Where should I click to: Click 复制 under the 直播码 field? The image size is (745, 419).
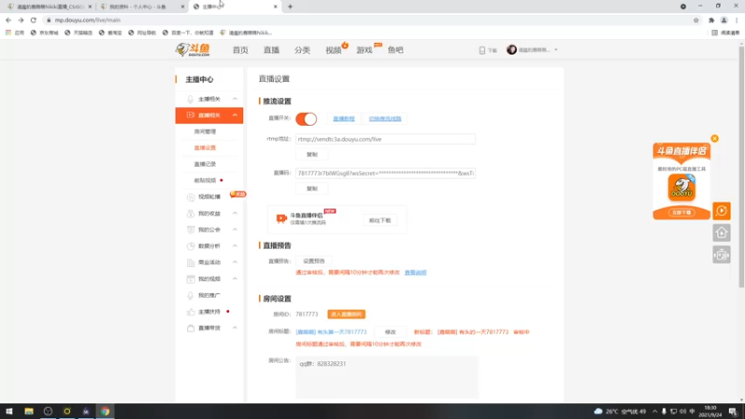(312, 189)
